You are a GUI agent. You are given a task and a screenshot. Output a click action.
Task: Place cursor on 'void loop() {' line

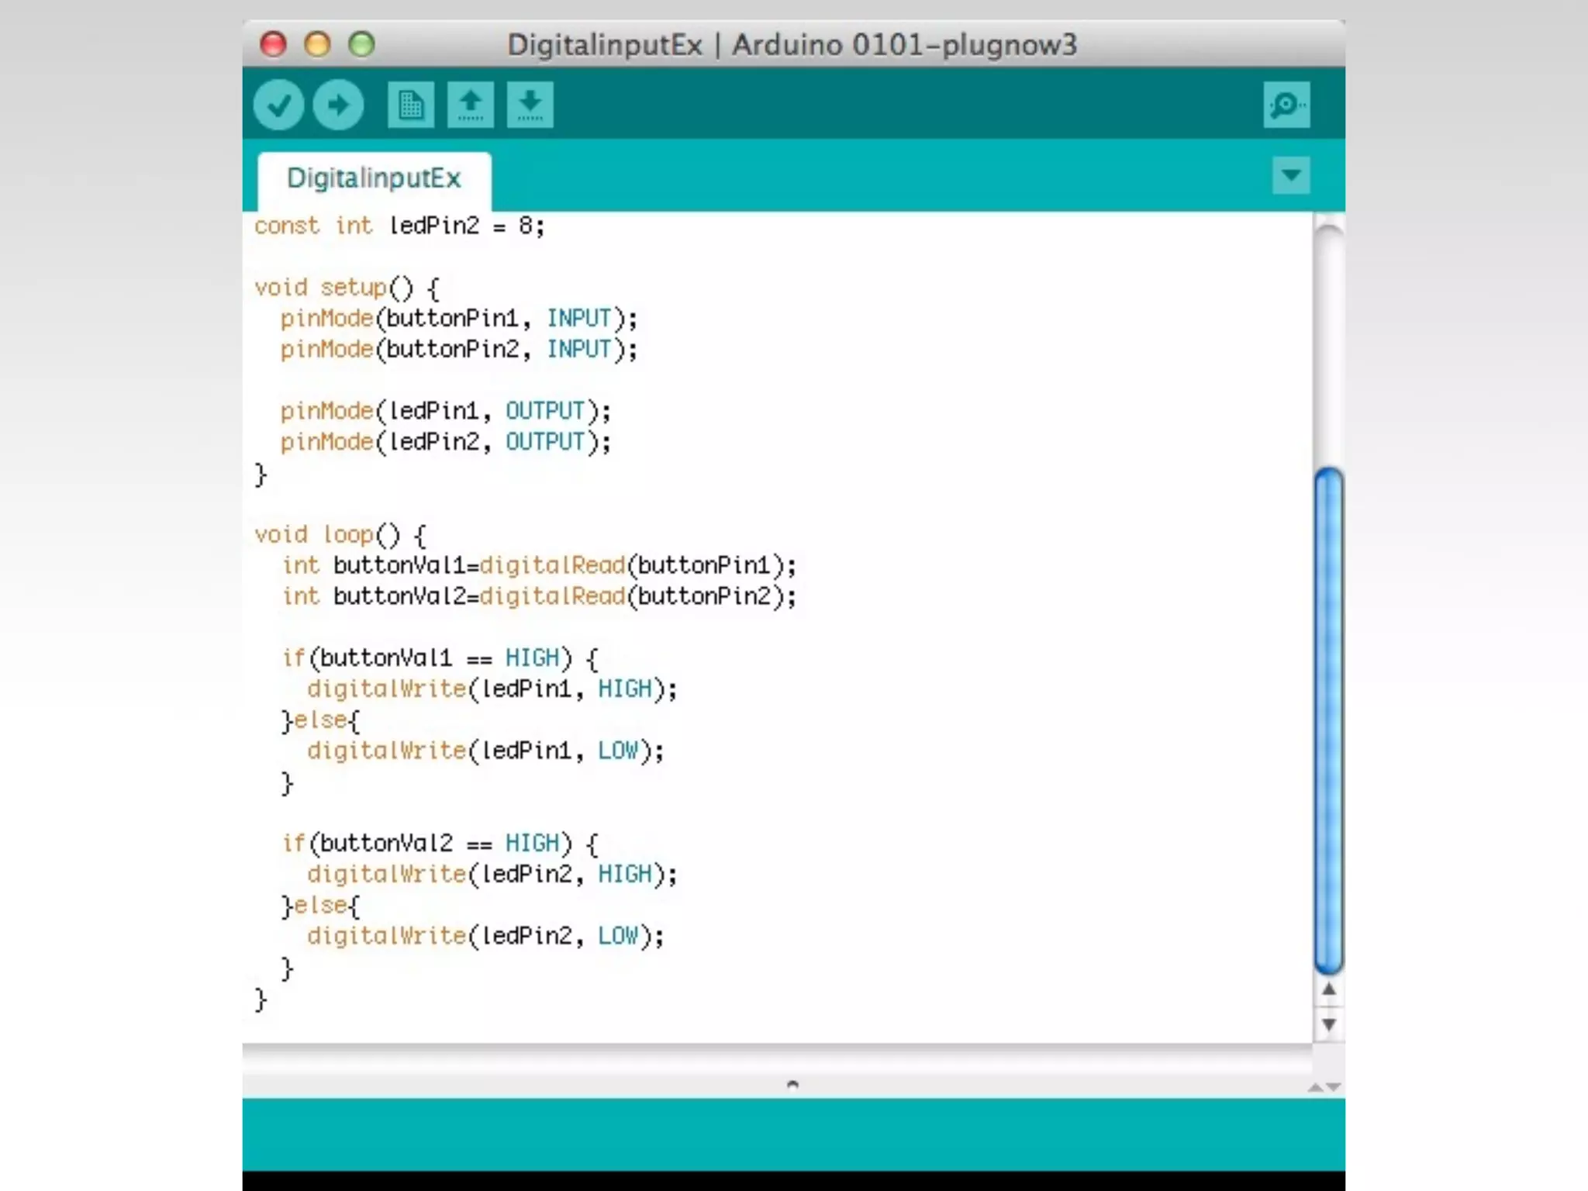[341, 535]
